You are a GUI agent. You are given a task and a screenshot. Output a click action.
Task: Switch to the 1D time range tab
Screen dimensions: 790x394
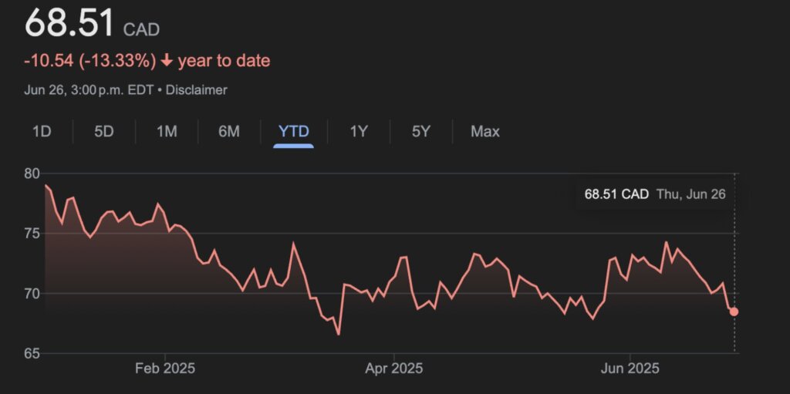(x=42, y=132)
